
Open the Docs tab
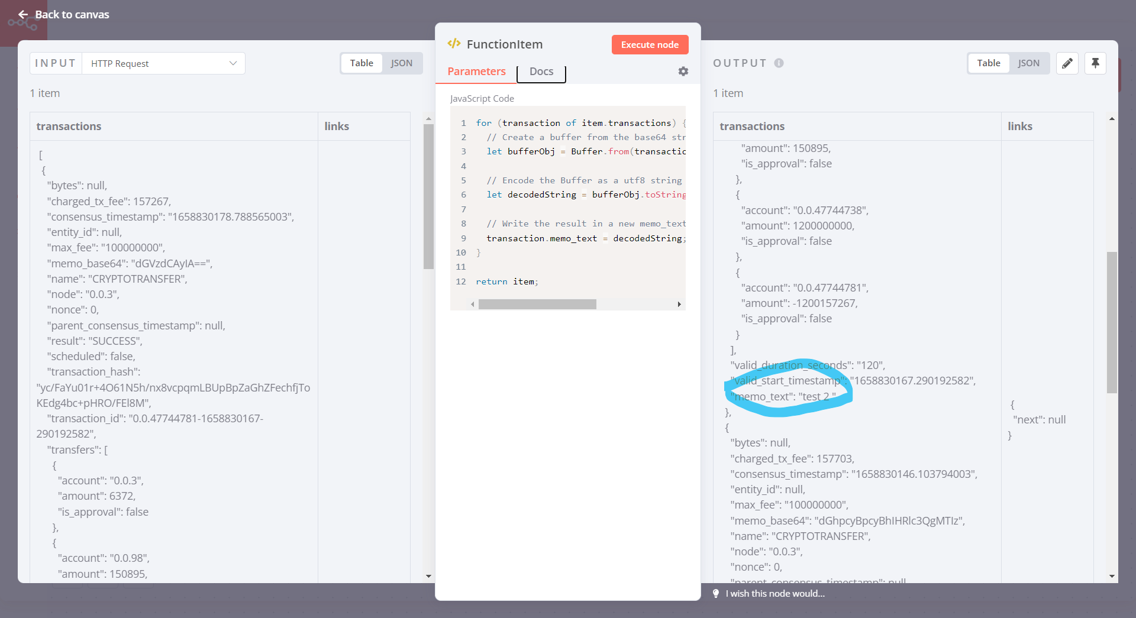tap(541, 71)
